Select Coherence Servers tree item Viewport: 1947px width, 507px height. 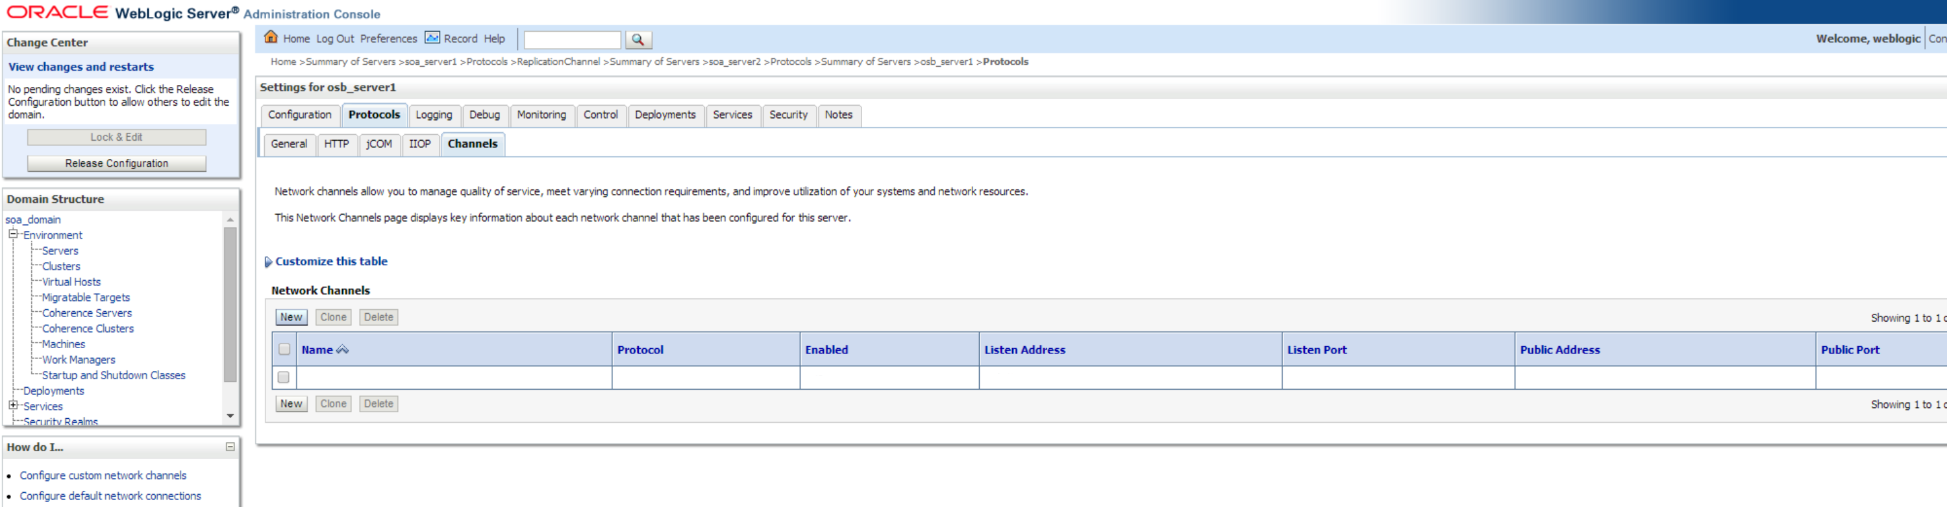[x=87, y=313]
